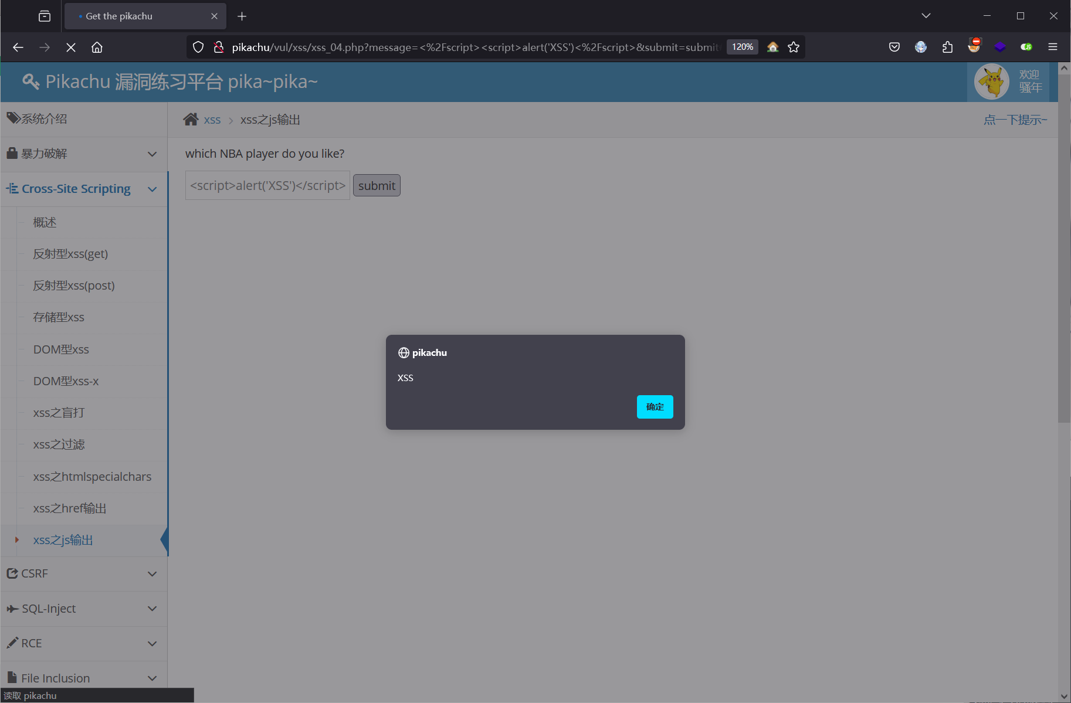Click the 确定 button in the alert dialog
This screenshot has height=703, width=1071.
coord(655,407)
